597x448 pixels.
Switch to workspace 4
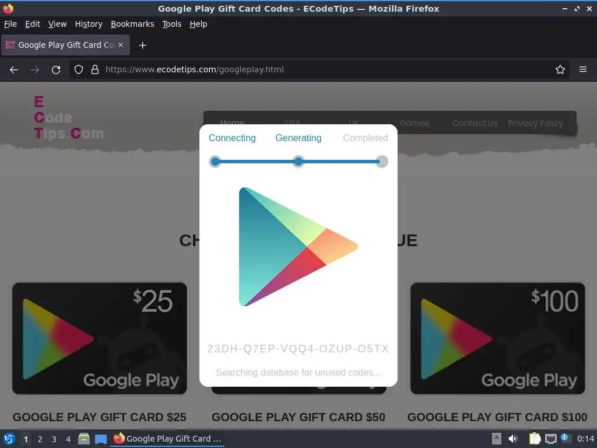(68, 439)
